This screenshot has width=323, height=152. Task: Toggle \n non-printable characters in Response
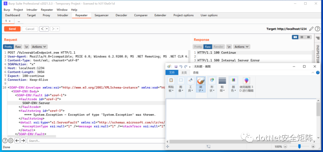coord(229,47)
